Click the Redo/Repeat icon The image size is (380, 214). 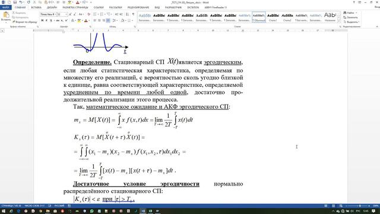tap(28, 2)
